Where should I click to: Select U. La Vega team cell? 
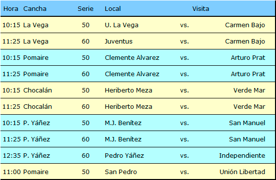click(122, 25)
